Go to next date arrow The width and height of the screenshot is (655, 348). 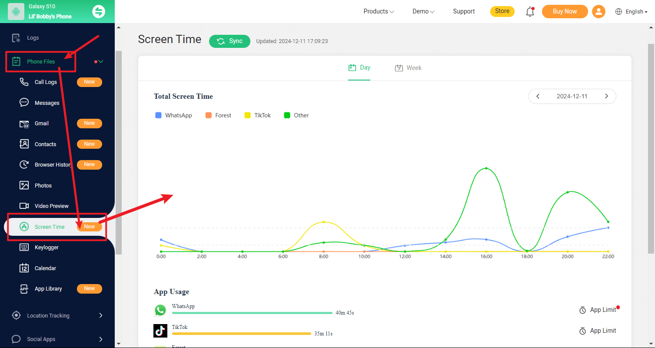point(606,96)
